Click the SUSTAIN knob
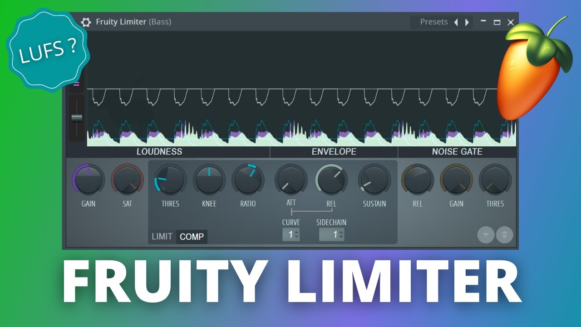Viewport: 581px width, 327px height. click(x=374, y=180)
